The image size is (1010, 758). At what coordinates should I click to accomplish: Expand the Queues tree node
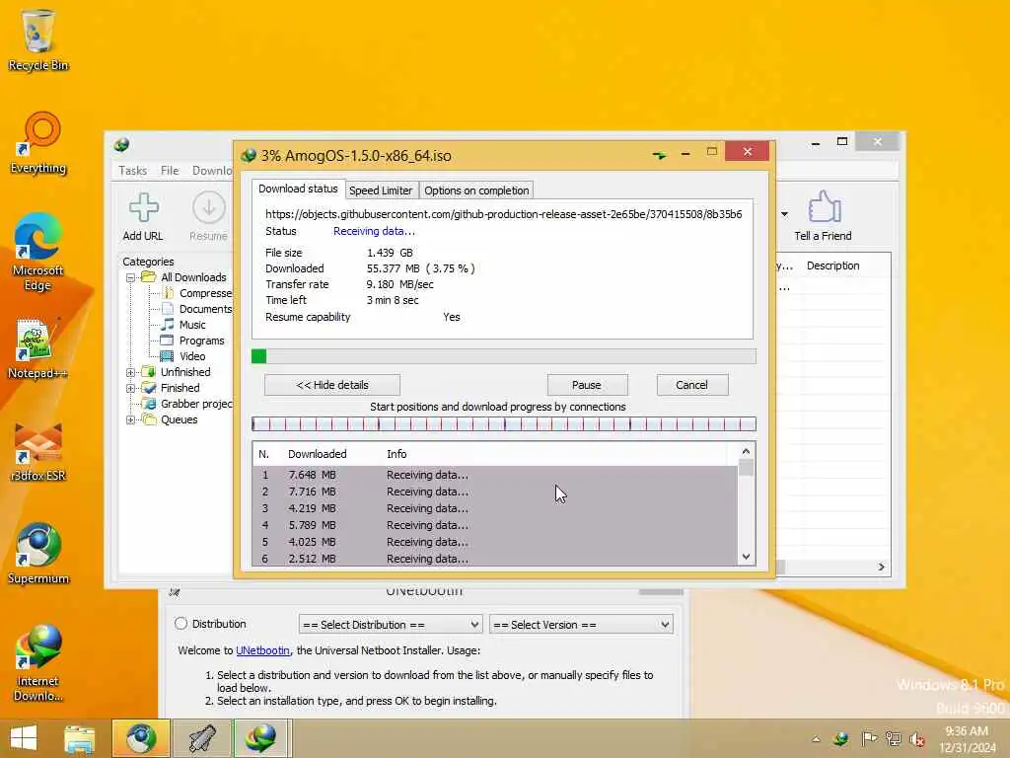coord(131,419)
